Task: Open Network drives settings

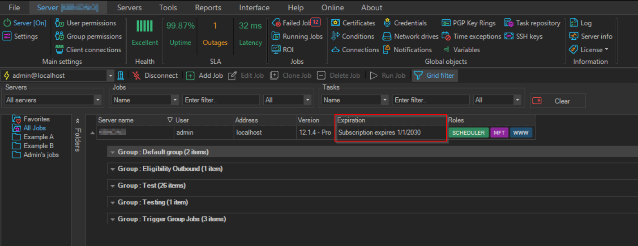Action: pos(410,37)
